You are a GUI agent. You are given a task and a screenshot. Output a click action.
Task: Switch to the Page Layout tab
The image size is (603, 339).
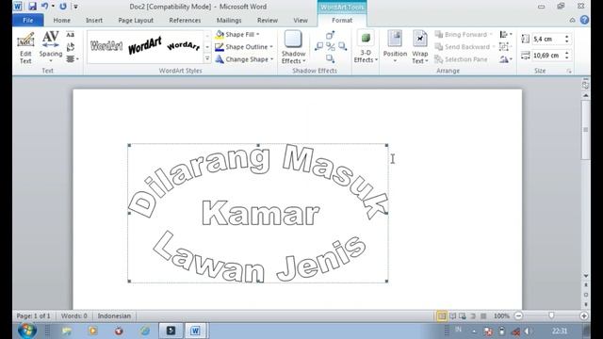pyautogui.click(x=136, y=21)
